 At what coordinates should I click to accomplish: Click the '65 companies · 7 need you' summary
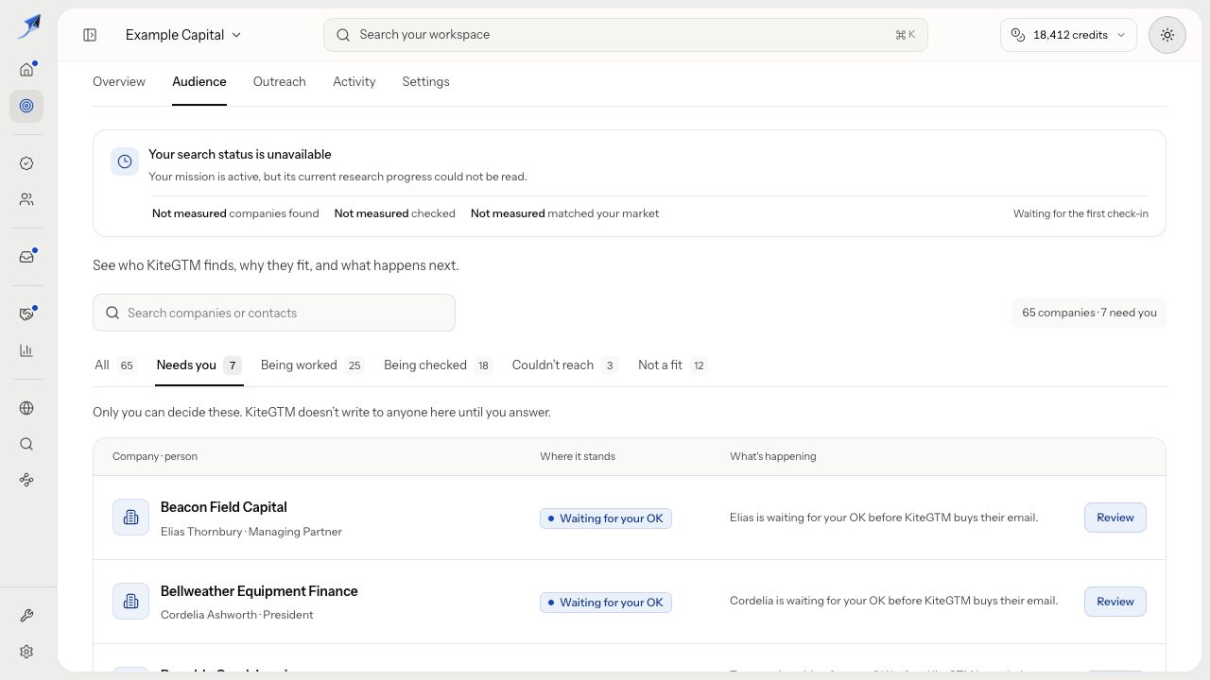[1089, 313]
